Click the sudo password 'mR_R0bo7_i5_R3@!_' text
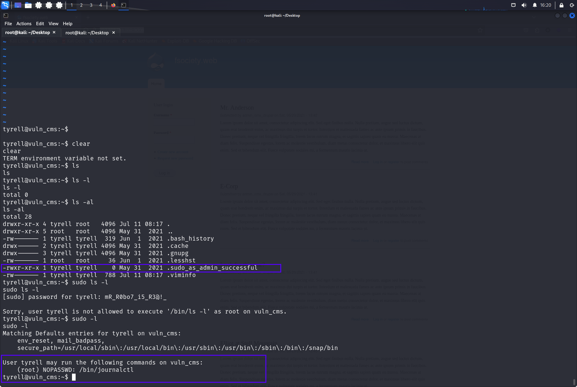This screenshot has width=577, height=387. pos(135,297)
